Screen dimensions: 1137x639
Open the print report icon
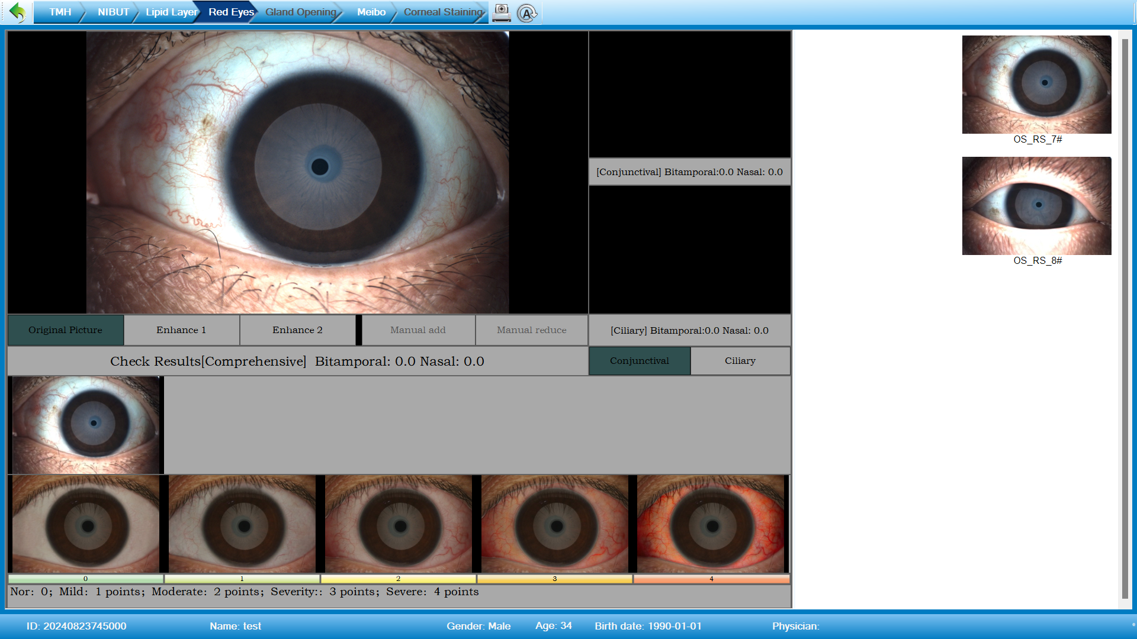502,12
